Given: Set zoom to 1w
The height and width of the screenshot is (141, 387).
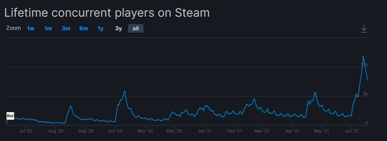Looking at the screenshot, I should tap(31, 29).
